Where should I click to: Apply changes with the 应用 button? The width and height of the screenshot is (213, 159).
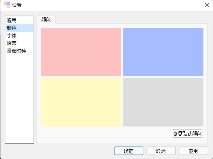pos(193,151)
